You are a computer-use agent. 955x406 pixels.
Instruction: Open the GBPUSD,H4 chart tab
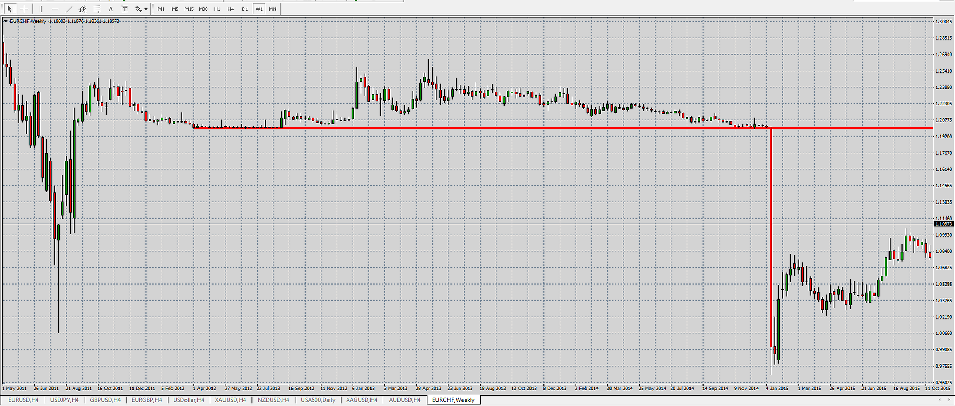click(x=105, y=400)
